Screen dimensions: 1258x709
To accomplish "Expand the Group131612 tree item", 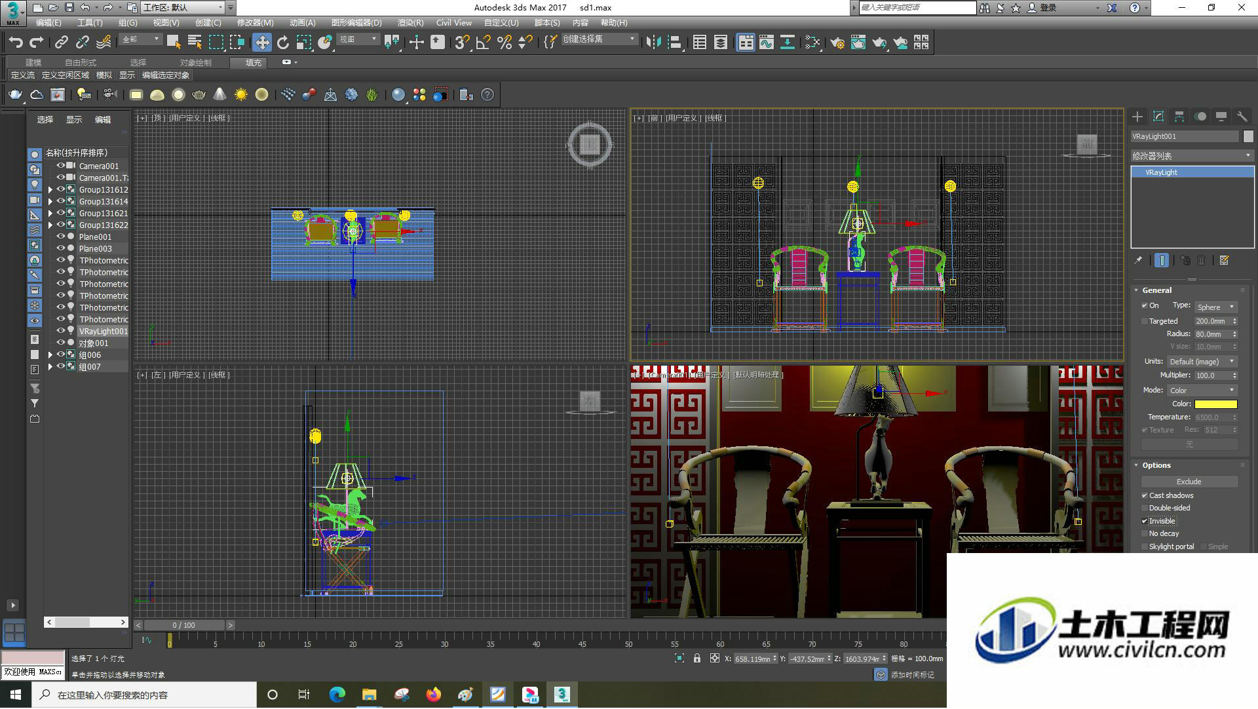I will [50, 190].
